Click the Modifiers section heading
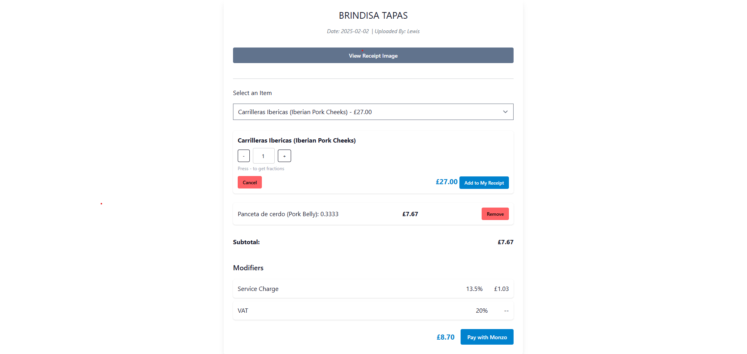Screen dimensions: 747x354 coord(248,268)
